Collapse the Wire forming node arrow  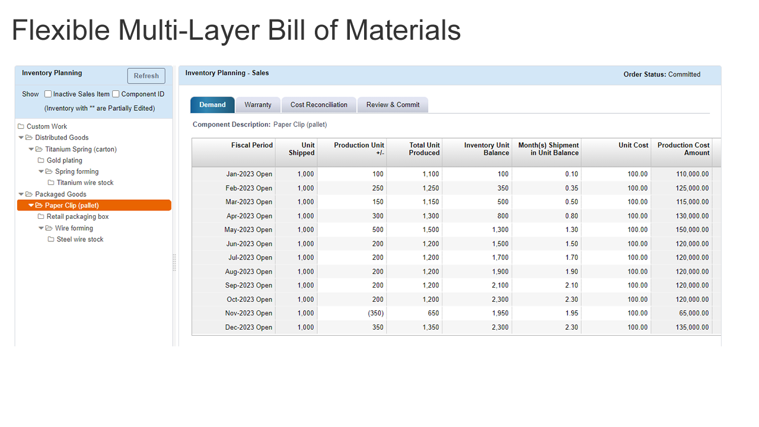click(x=42, y=228)
